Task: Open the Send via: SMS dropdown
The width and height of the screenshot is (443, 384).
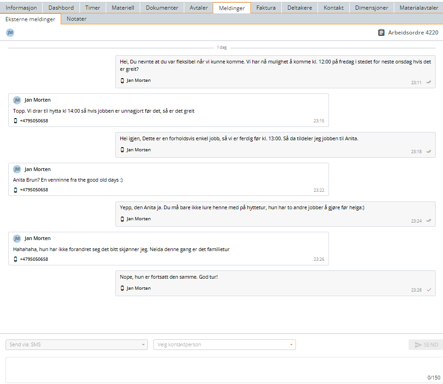Action: click(x=77, y=345)
